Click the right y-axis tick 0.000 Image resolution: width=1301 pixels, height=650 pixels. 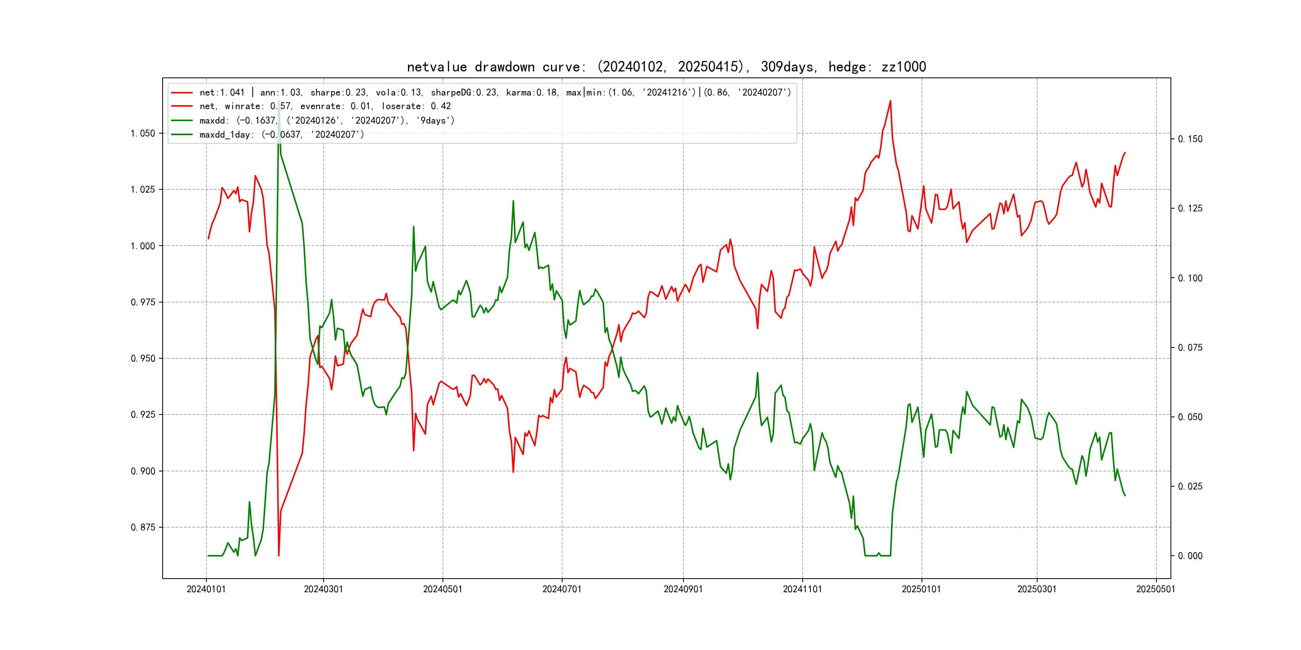coord(1190,556)
